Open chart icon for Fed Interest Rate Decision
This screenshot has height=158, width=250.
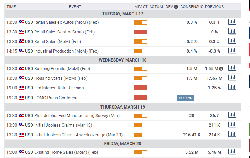[232, 88]
